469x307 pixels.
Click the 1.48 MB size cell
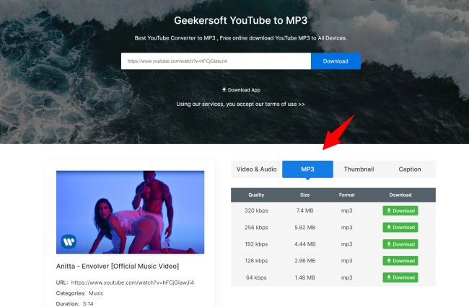(x=304, y=277)
